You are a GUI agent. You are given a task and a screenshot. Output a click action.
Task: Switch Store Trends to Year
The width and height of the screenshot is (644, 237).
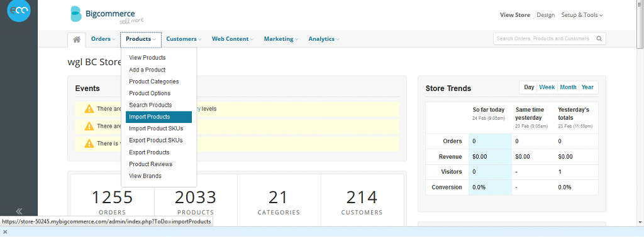[x=587, y=87]
